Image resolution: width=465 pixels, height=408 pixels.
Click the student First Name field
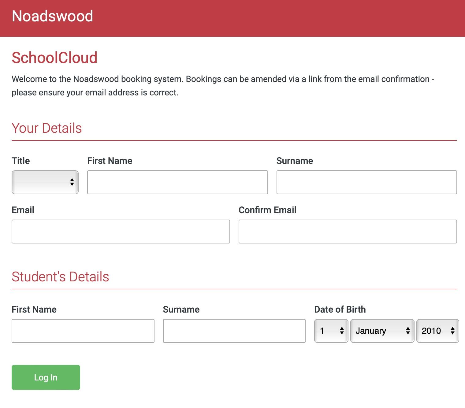[x=83, y=331]
